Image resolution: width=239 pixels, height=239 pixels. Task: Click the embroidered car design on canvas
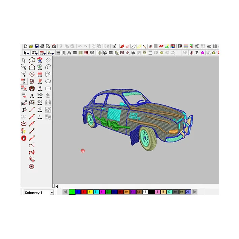(135, 118)
